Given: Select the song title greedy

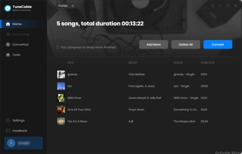Looking at the screenshot, I should pos(72,74).
